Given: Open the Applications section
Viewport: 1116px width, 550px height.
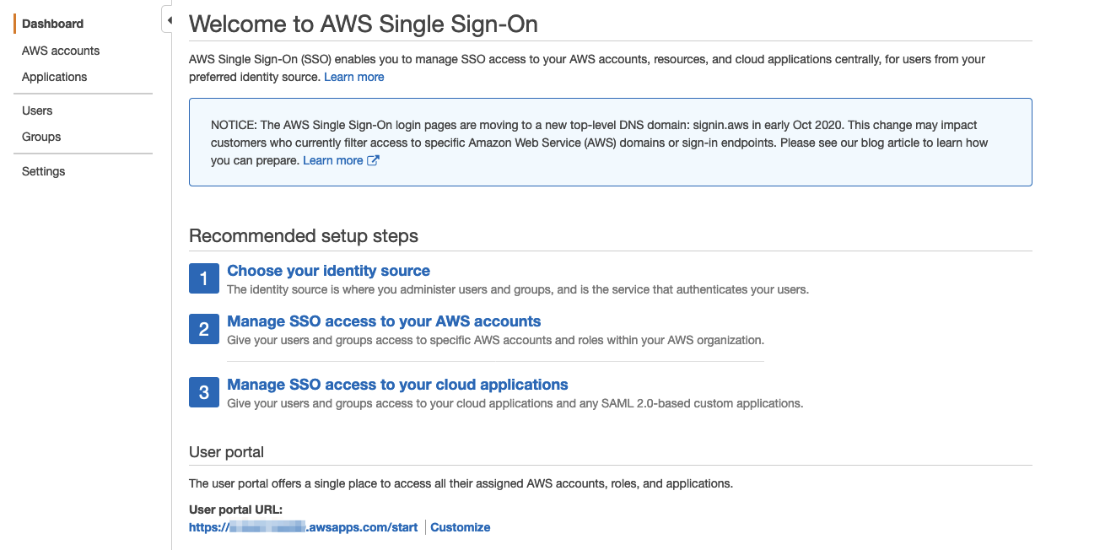Looking at the screenshot, I should click(54, 77).
